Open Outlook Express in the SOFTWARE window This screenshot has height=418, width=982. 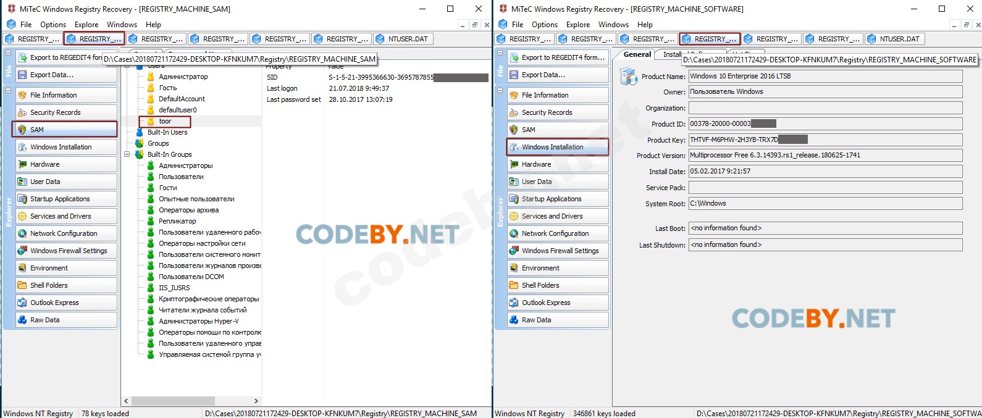click(x=556, y=303)
